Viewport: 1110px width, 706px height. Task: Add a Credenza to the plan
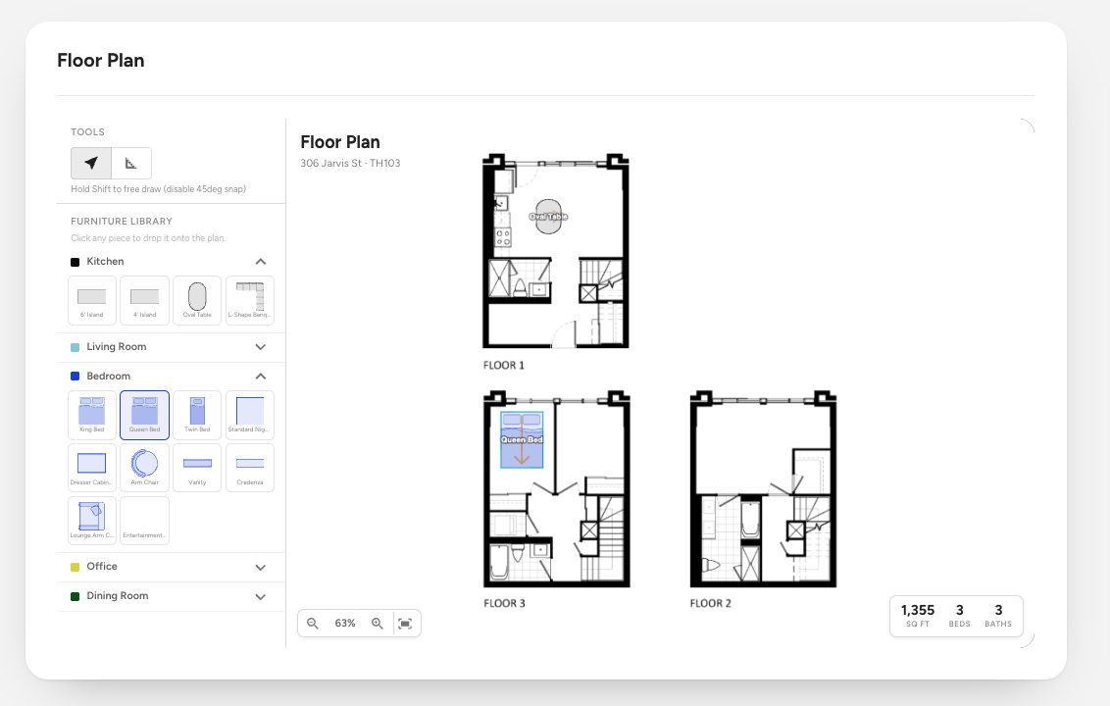(x=250, y=468)
